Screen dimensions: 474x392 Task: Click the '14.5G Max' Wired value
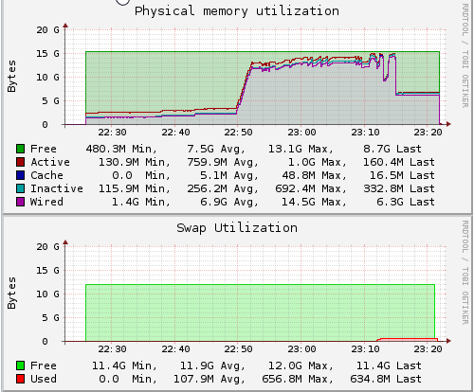pos(314,202)
